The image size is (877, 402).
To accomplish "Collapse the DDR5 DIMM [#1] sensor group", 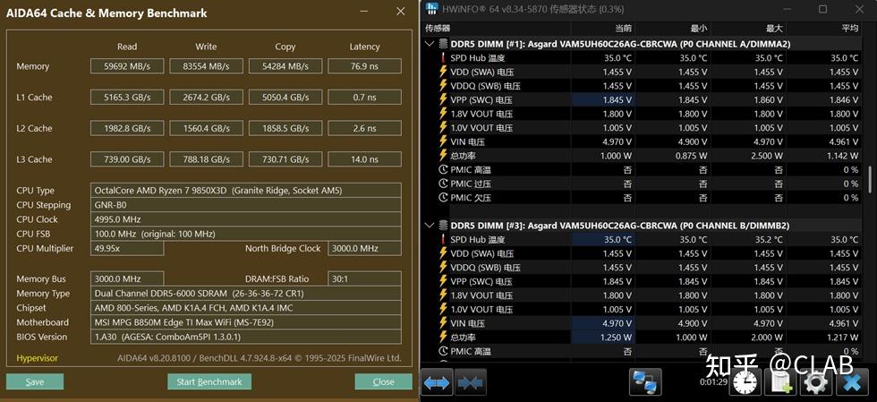I will click(x=430, y=44).
